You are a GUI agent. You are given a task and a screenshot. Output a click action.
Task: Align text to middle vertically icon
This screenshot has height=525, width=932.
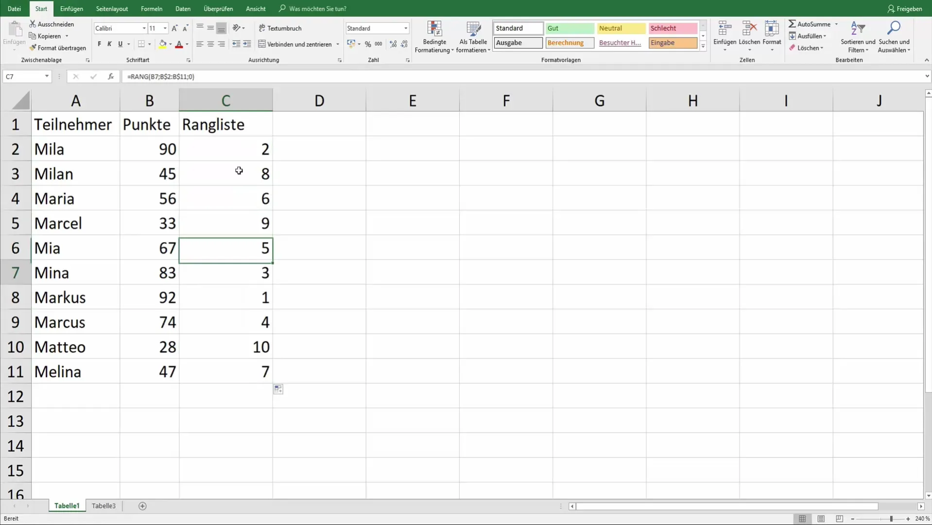click(210, 28)
